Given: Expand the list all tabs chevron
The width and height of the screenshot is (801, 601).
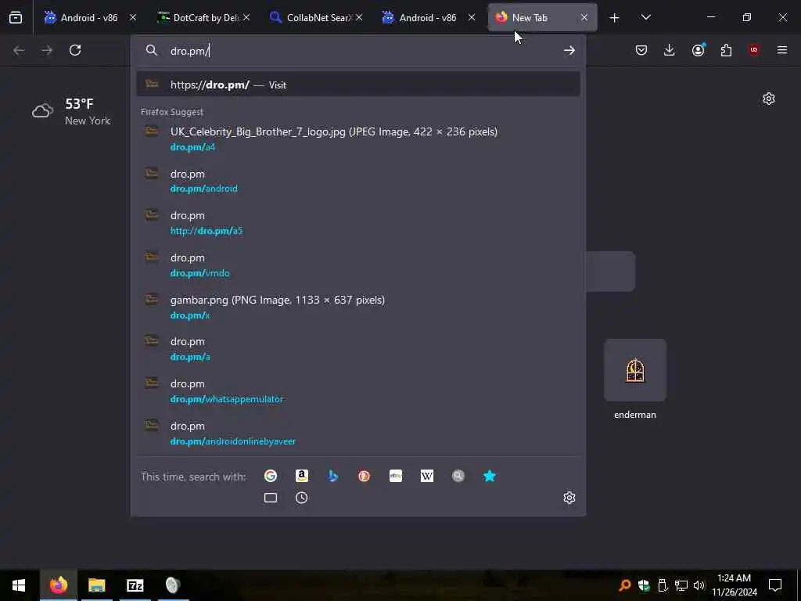Looking at the screenshot, I should click(x=645, y=18).
